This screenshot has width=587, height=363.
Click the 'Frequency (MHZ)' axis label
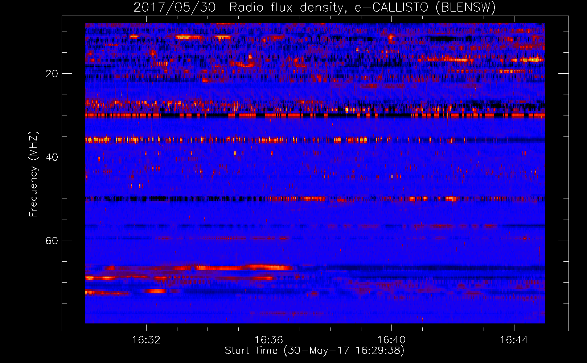[x=33, y=174]
